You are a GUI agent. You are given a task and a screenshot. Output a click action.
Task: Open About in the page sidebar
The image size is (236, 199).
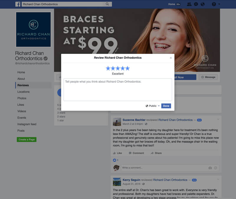pos(21,79)
